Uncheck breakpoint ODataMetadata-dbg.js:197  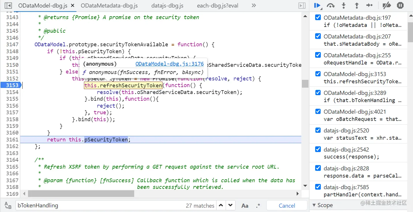318,17
